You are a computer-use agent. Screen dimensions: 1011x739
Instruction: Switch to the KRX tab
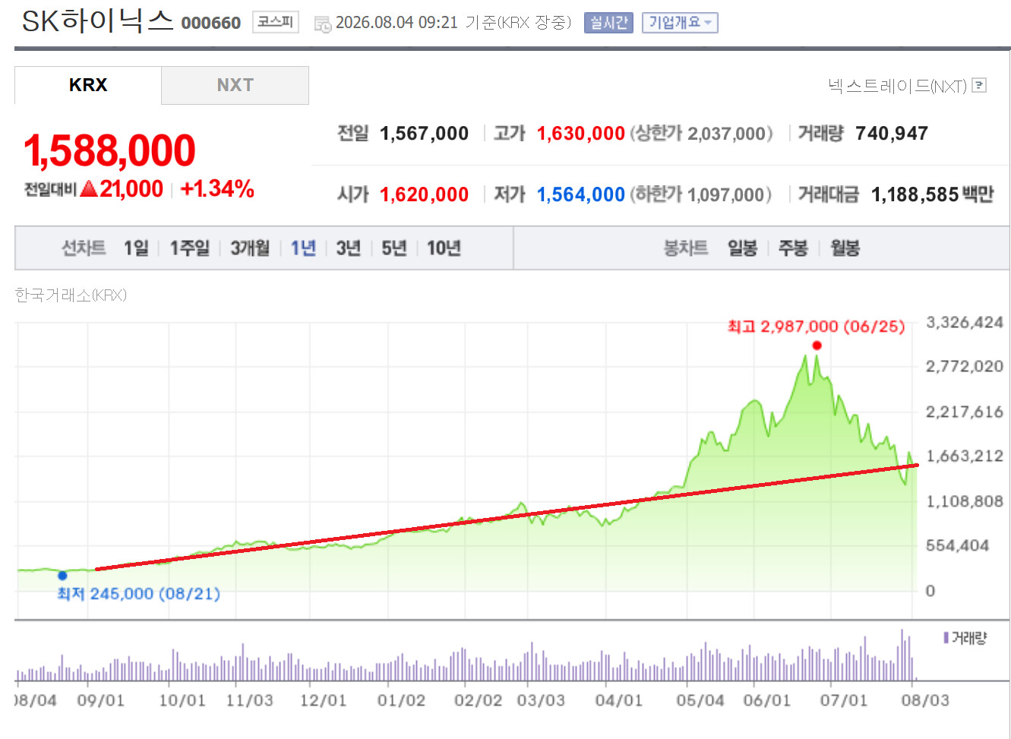pyautogui.click(x=88, y=85)
